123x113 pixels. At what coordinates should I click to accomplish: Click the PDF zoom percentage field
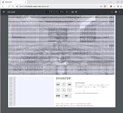click(x=62, y=12)
